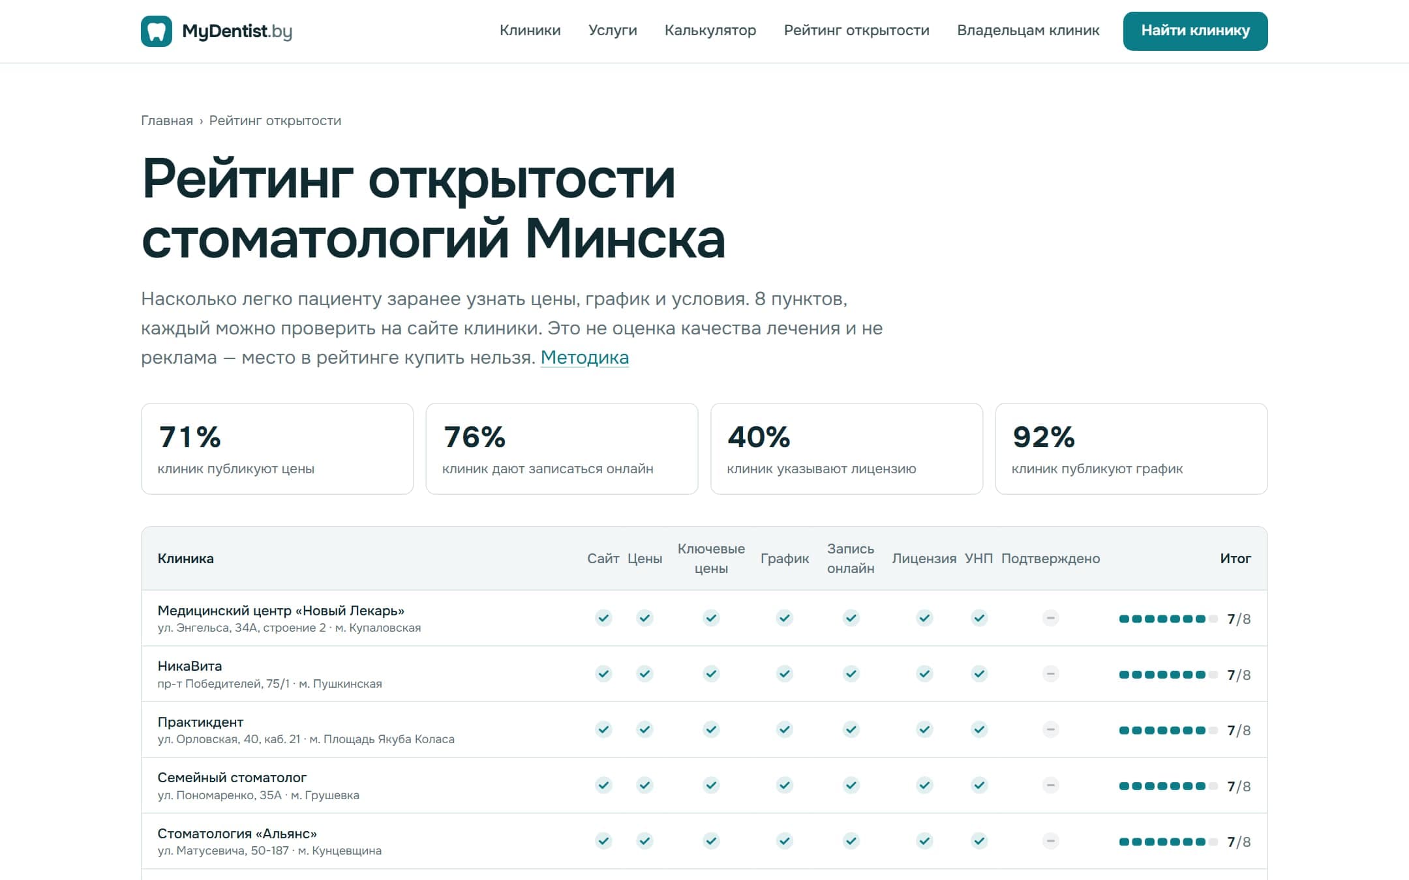This screenshot has height=880, width=1409.
Task: Click the Найти клинику button
Action: pyautogui.click(x=1195, y=31)
